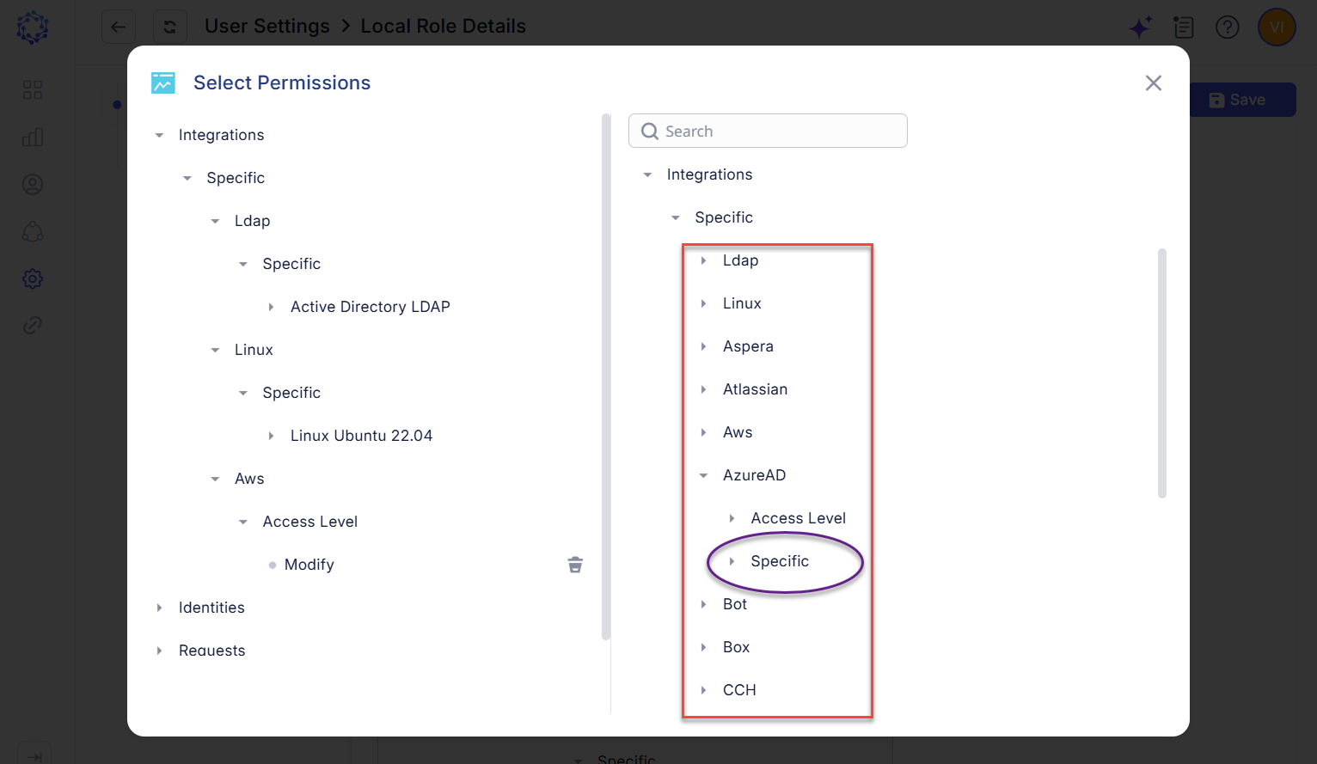Collapse Access Level under left Aws
The image size is (1317, 764).
(x=243, y=522)
